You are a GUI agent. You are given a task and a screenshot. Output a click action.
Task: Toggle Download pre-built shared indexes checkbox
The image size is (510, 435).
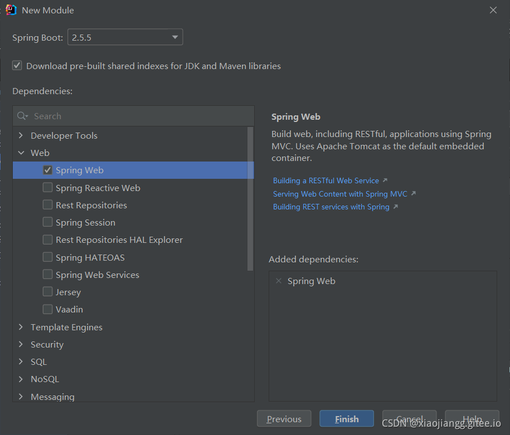[17, 65]
